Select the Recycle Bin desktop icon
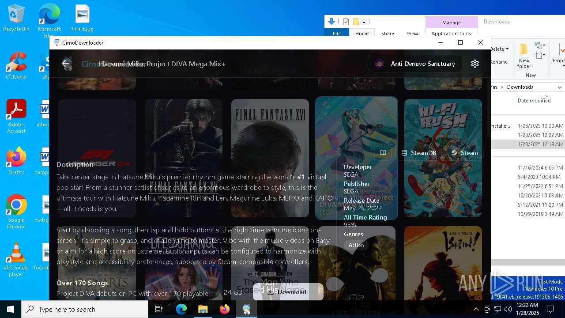Image resolution: width=565 pixels, height=318 pixels. 16,19
